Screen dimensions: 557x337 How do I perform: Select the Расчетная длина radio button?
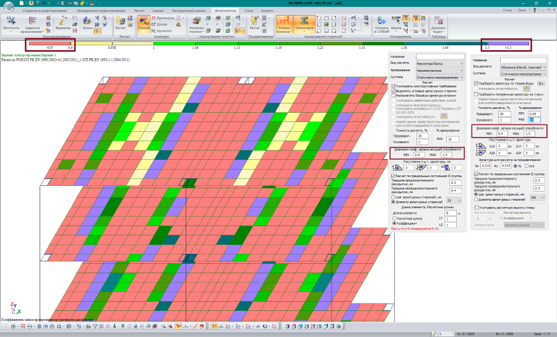[394, 218]
